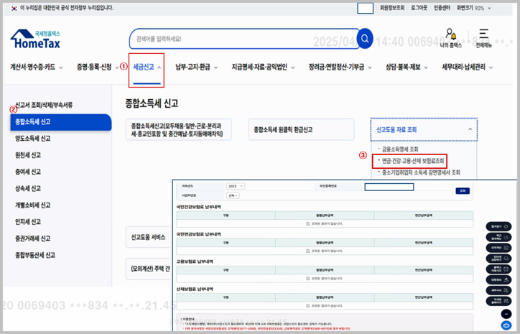This screenshot has width=520, height=334.
Task: Collapse the 신고도움 자료 조회 expander
Action: tap(424, 129)
